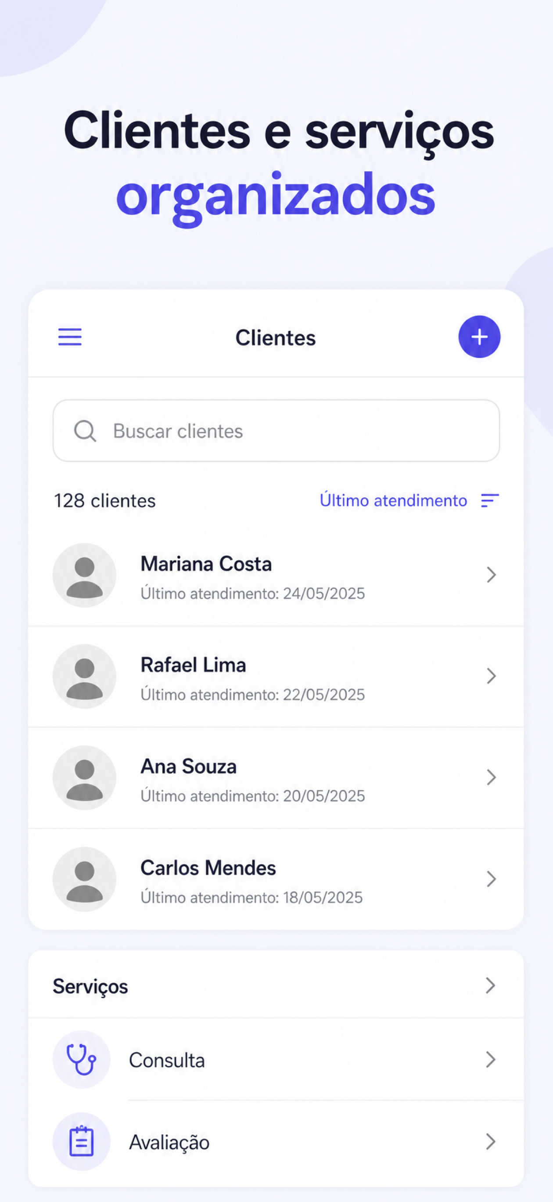Open the Consulta row chevron
This screenshot has width=553, height=1202.
tap(490, 1059)
